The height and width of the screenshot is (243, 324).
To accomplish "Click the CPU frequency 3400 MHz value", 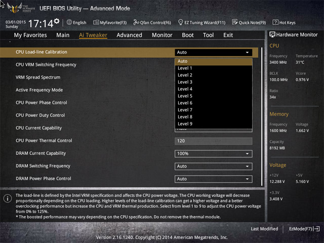I will (278, 62).
